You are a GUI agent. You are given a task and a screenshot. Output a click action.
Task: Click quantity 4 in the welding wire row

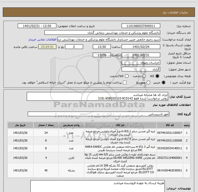(46, 158)
